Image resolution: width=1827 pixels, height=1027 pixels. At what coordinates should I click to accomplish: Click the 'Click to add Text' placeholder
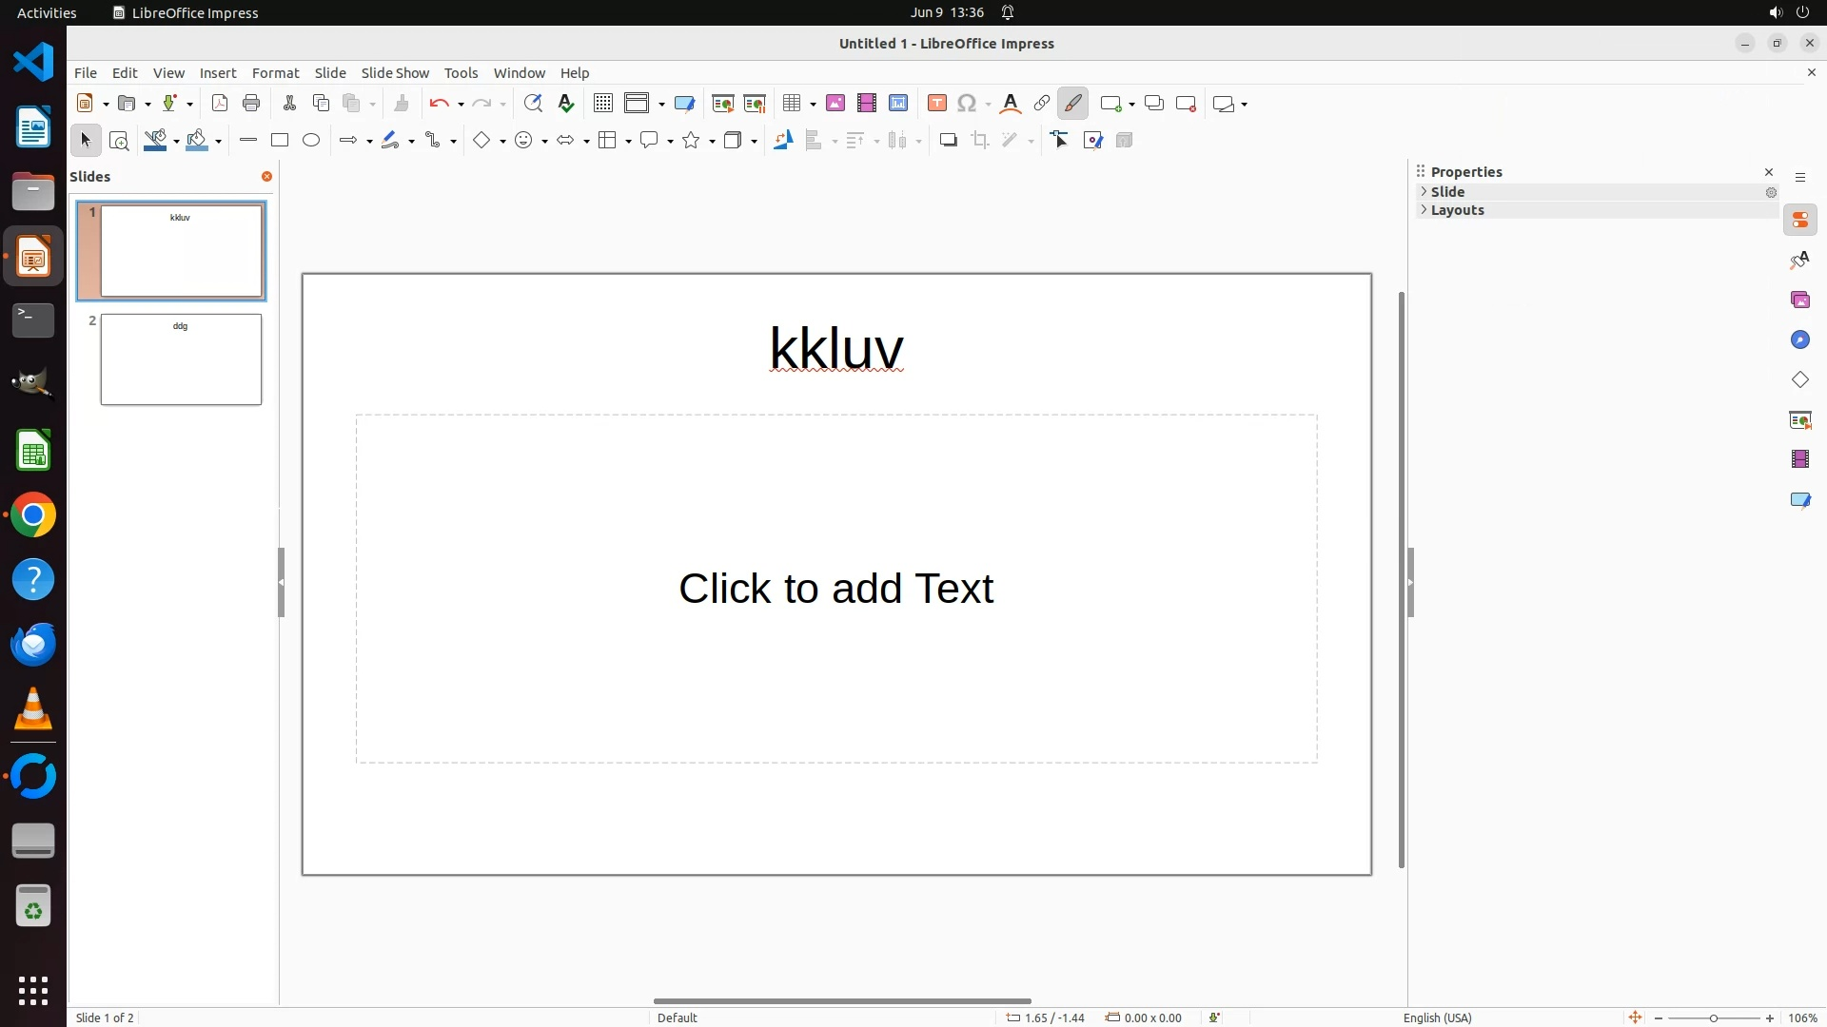coord(835,589)
